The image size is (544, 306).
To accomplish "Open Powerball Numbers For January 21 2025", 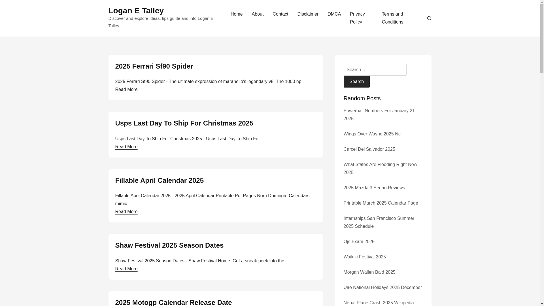I will 379,115.
